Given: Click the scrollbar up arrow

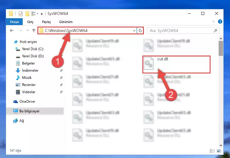Looking at the screenshot, I should tap(221, 39).
